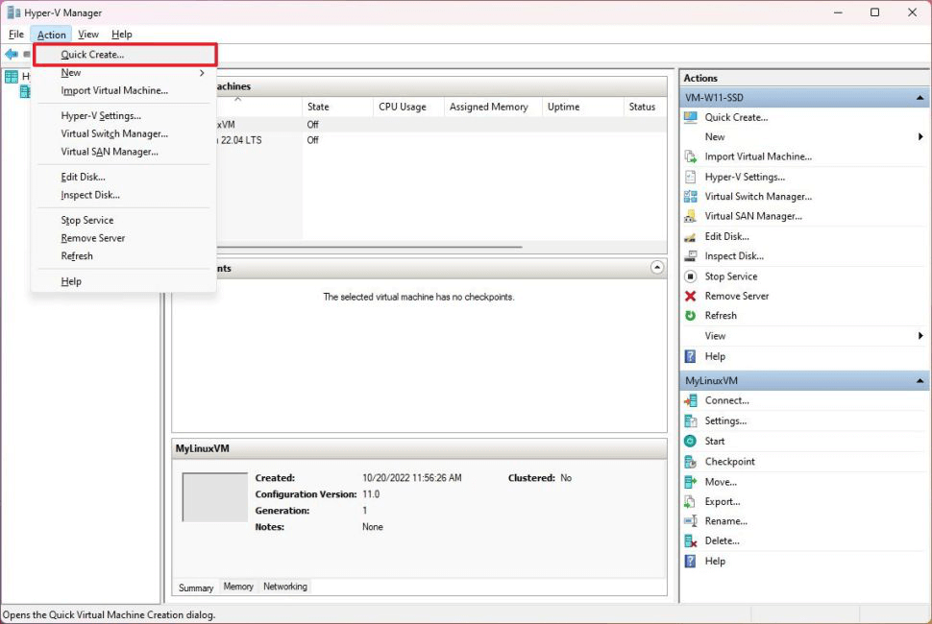This screenshot has height=624, width=932.
Task: Move the MyLinuxVM virtual machine
Action: (718, 481)
